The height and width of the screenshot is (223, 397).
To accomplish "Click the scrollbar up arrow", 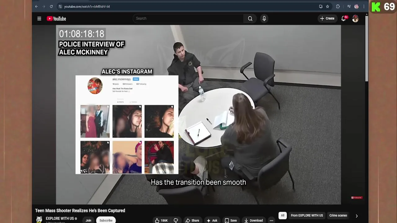I will (x=367, y=14).
